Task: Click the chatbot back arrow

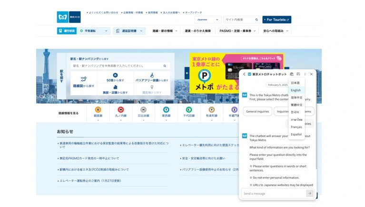Action: tap(244, 74)
